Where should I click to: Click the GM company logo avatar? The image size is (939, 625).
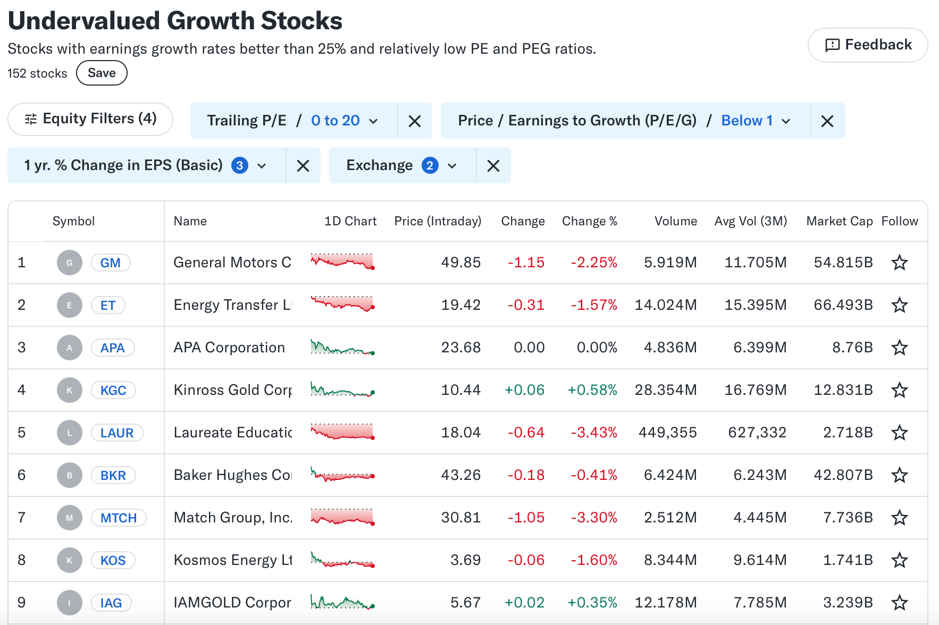coord(70,263)
